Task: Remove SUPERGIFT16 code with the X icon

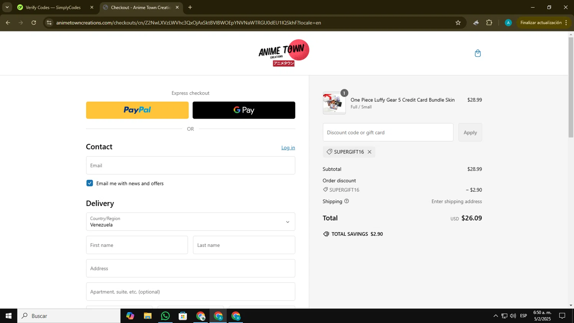Action: (x=369, y=152)
